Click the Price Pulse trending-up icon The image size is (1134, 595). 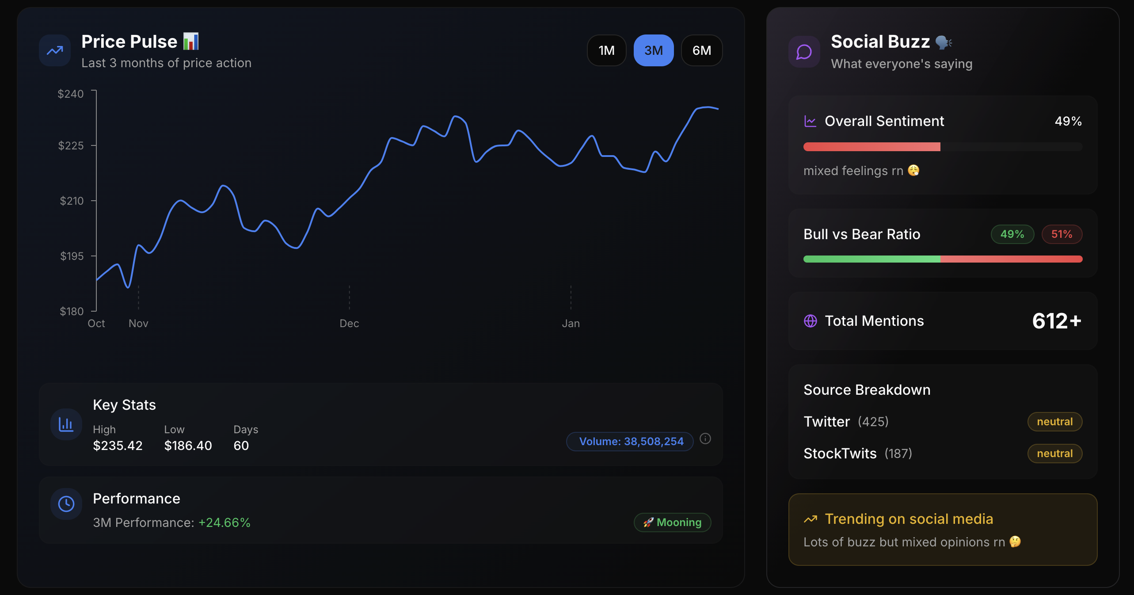point(55,50)
